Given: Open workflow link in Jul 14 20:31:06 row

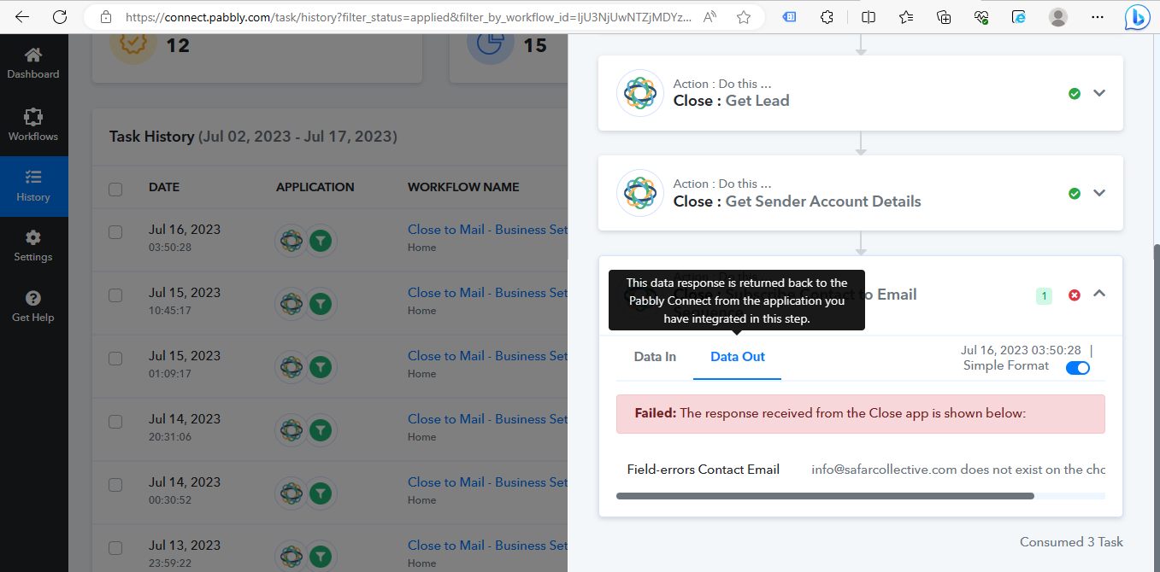Looking at the screenshot, I should coord(487,419).
